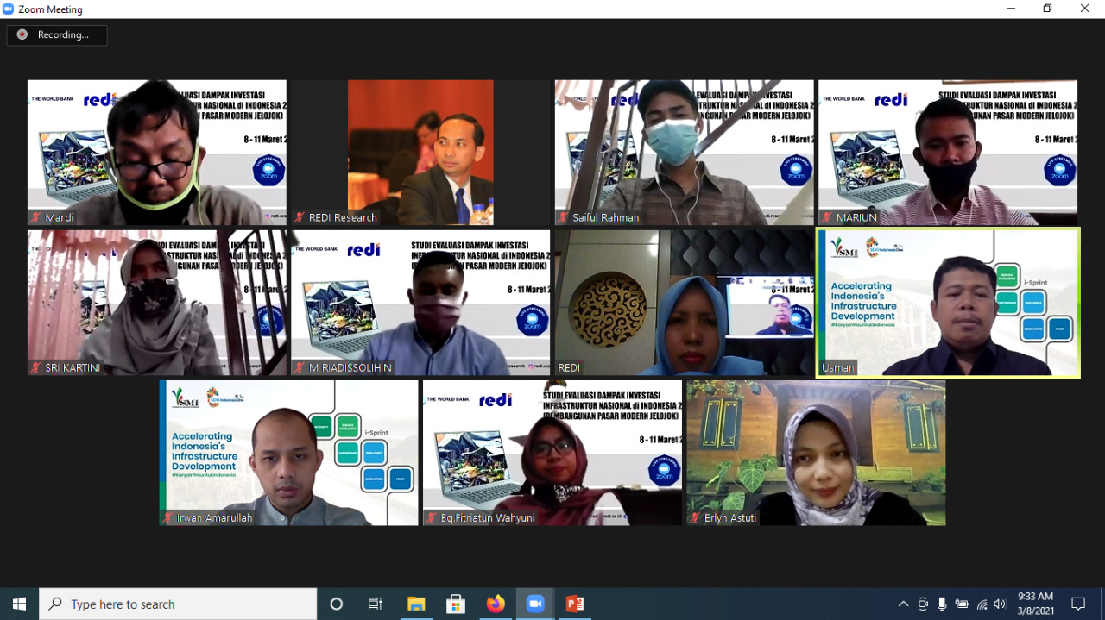Click the muted mic icon beside Saiful Rahman
This screenshot has width=1105, height=620.
coord(564,217)
